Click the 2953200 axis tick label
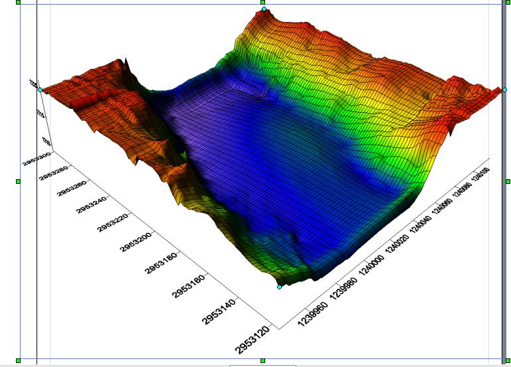 pyautogui.click(x=138, y=243)
